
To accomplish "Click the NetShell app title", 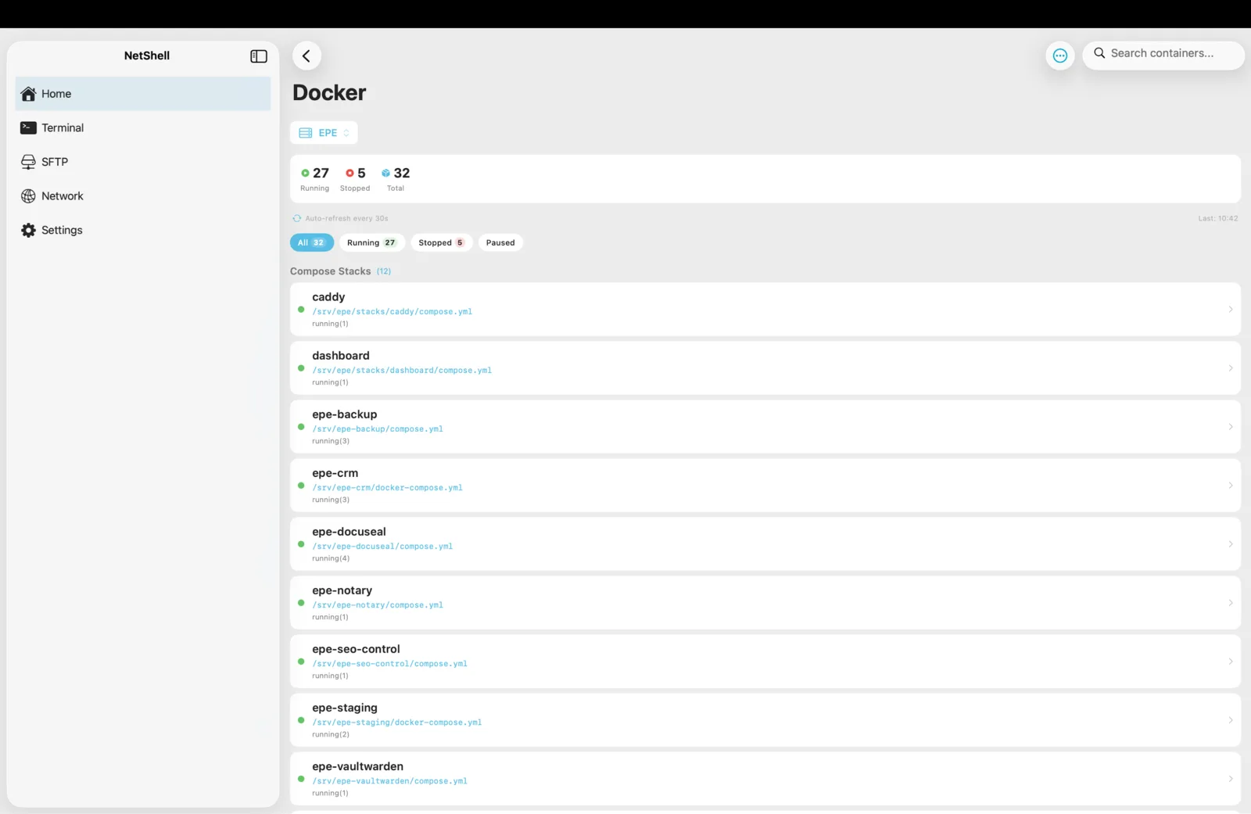I will coord(147,56).
